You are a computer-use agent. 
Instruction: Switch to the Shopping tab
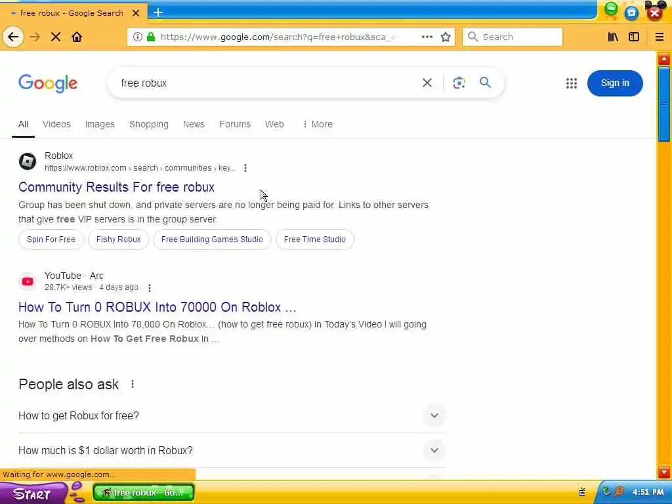(x=149, y=124)
